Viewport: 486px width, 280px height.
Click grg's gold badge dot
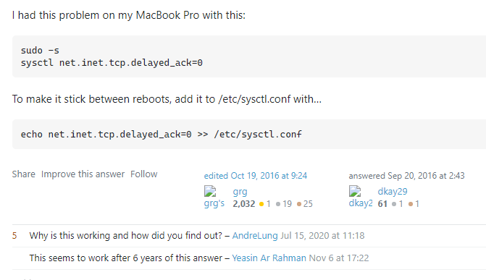point(261,204)
